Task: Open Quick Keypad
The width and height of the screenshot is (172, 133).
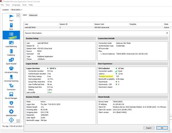Action: click(x=11, y=61)
